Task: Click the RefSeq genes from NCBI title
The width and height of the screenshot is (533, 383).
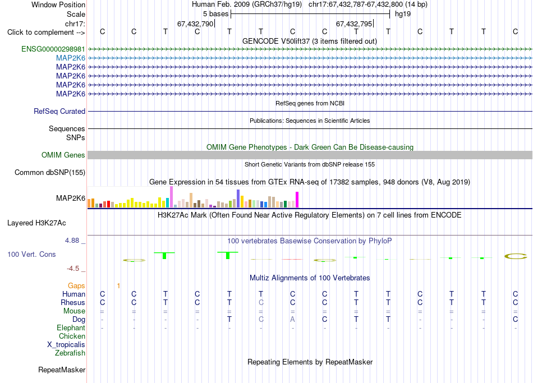Action: click(x=310, y=103)
